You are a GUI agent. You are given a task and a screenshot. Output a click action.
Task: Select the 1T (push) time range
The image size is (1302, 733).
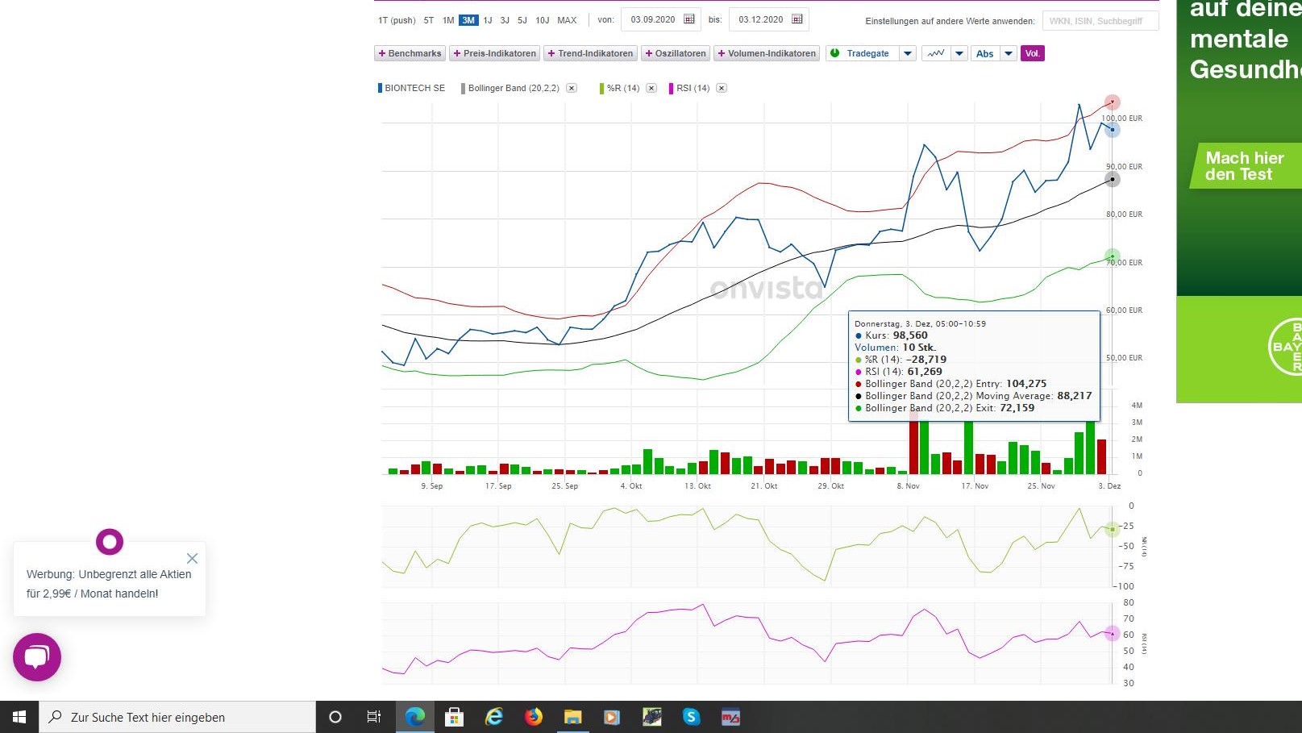(397, 20)
